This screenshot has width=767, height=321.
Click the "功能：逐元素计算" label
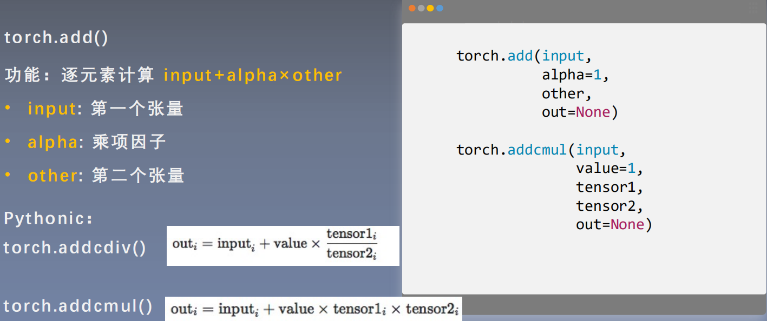[x=80, y=75]
